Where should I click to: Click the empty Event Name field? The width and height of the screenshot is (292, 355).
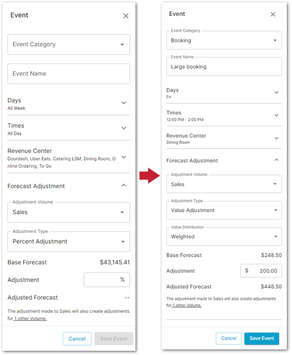[x=68, y=74]
